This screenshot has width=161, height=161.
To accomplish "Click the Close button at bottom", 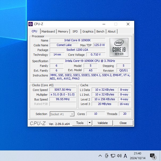I will 123,123.
